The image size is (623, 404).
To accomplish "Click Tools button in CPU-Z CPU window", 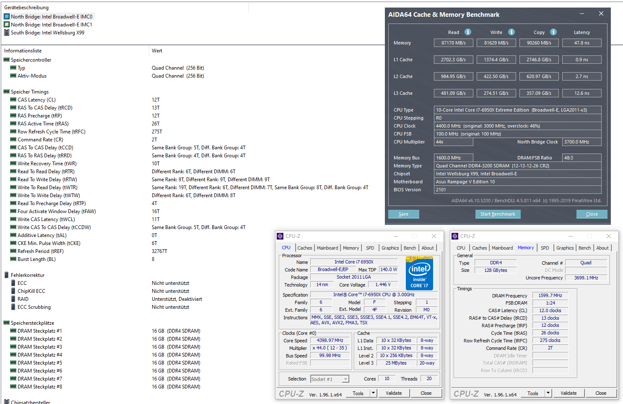I will point(358,393).
